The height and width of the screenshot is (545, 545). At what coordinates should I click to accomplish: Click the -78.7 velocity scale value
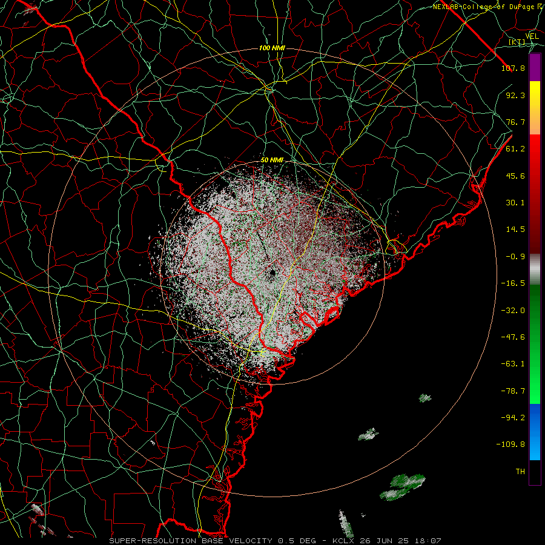[513, 391]
